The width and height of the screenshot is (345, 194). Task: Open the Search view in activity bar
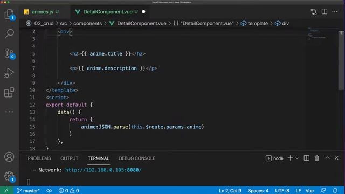9,33
